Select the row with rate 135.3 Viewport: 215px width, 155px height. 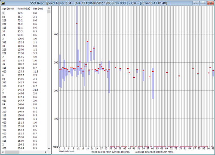click(x=24, y=71)
